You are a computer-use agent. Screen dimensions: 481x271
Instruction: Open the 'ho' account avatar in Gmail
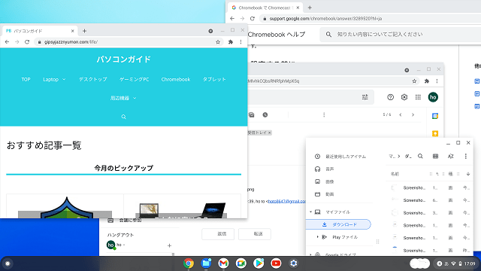point(433,97)
